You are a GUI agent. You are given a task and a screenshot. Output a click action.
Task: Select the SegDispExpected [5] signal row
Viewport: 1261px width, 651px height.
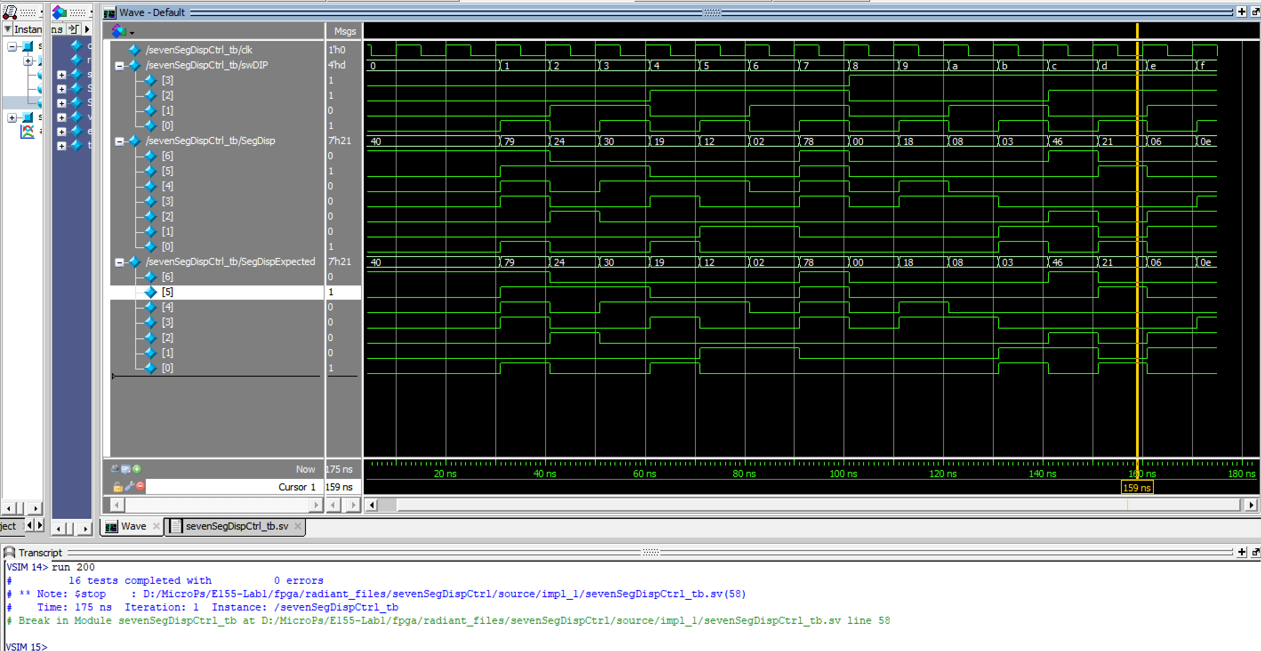(x=168, y=292)
